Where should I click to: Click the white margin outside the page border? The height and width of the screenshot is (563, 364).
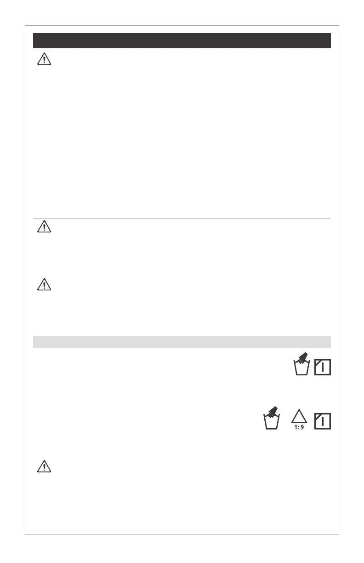tap(12, 276)
